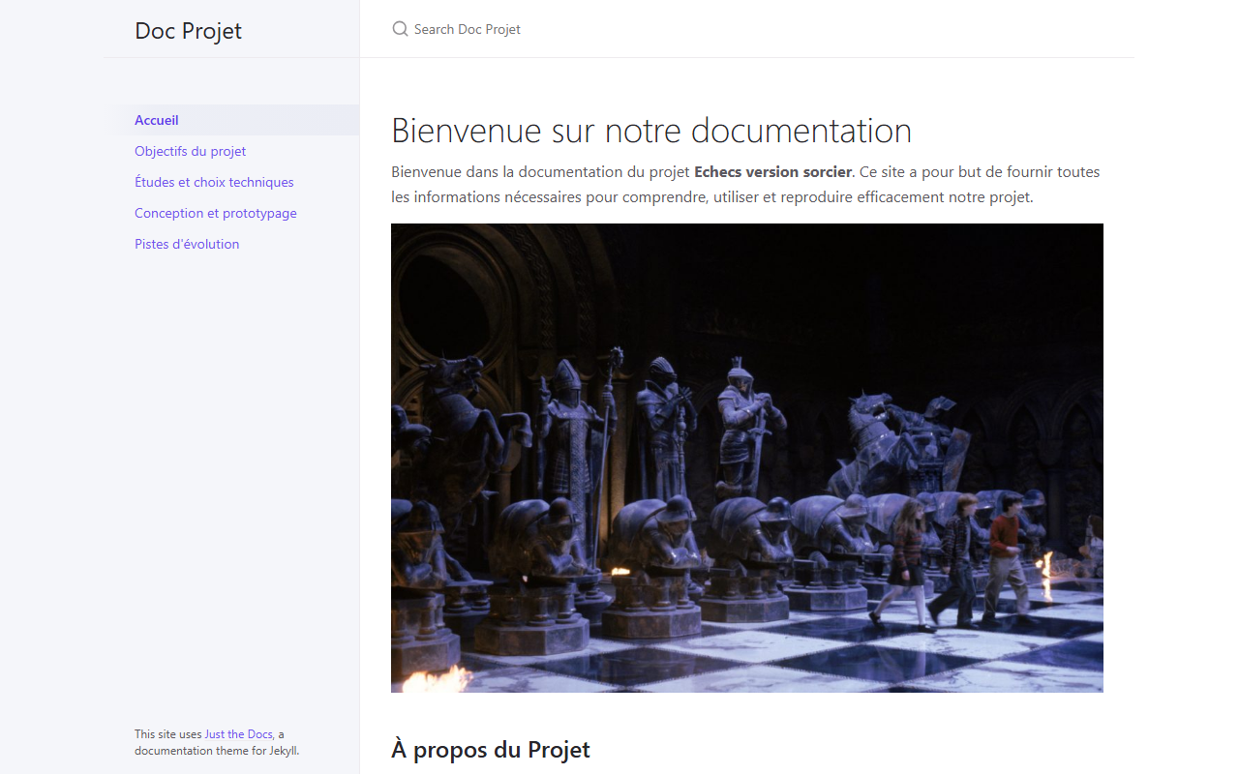Click the Bienvenue sur notre documentation heading
The height and width of the screenshot is (774, 1239).
pyautogui.click(x=651, y=131)
